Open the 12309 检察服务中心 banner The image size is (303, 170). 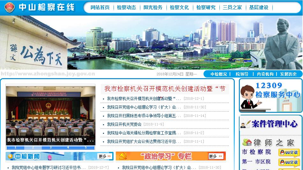271,96
